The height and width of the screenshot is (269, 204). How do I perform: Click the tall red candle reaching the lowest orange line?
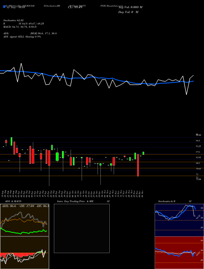point(138,165)
